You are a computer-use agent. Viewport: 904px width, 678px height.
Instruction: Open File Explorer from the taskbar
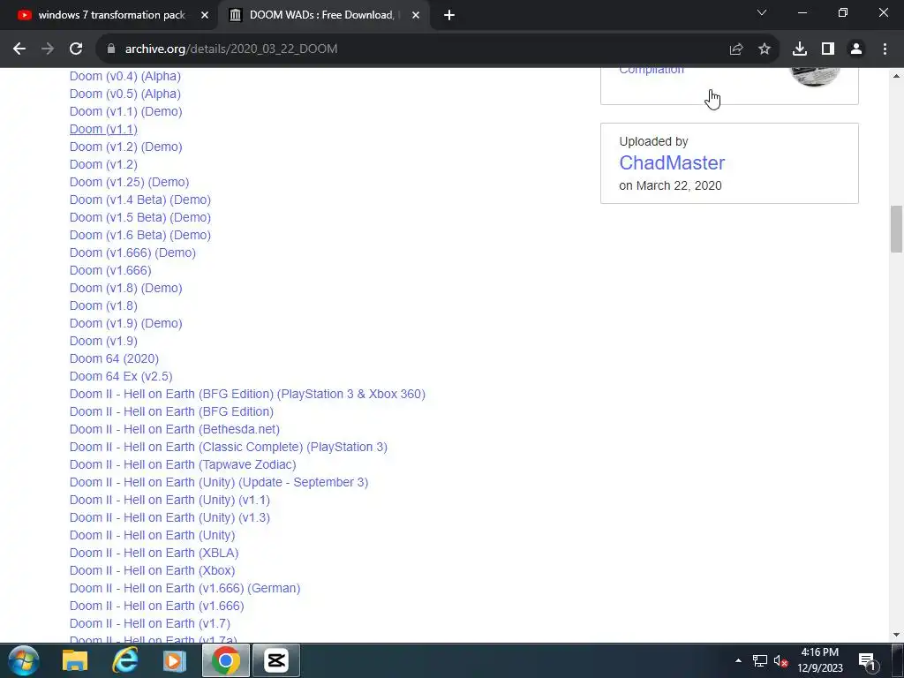click(74, 660)
